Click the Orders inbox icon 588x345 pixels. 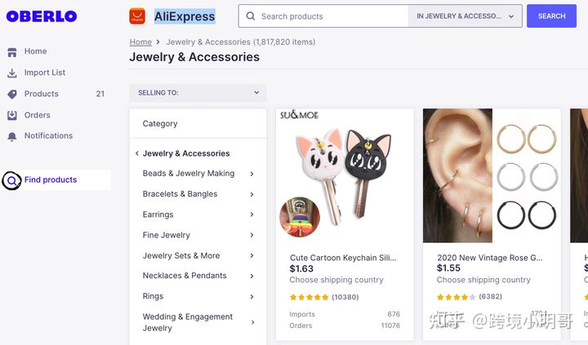pyautogui.click(x=12, y=115)
